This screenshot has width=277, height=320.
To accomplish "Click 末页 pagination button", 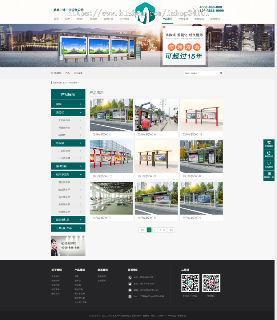I will (x=171, y=230).
